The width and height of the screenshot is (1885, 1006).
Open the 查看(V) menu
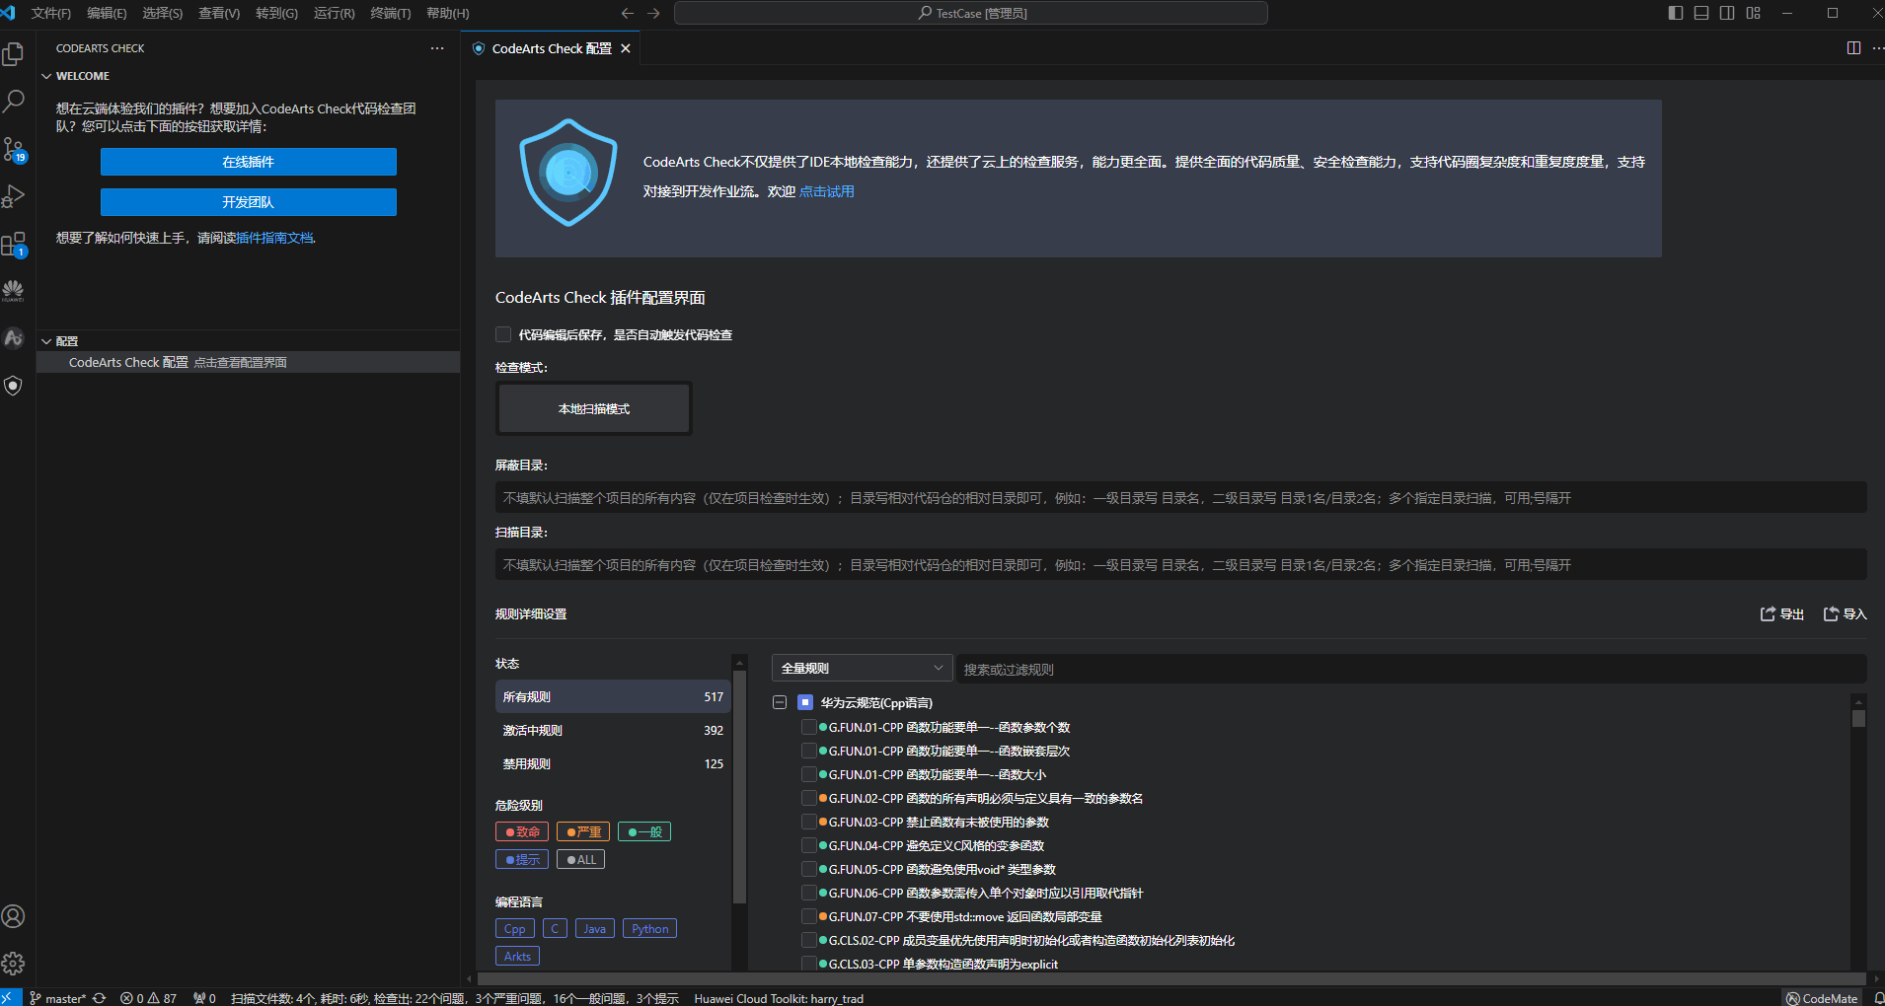click(x=219, y=13)
